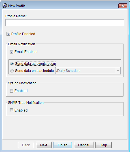The height and width of the screenshot is (152, 130).
Task: Click the Profile Name text field
Action: tap(65, 23)
